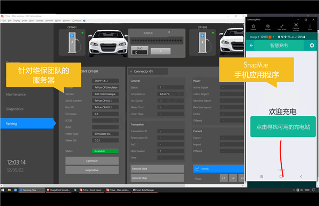Select phase L2 button

(233, 178)
